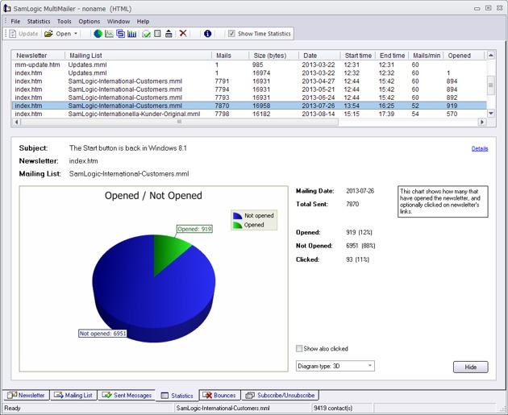Click the Update toolbar button
Viewport: 508px width, 415px height.
pyautogui.click(x=23, y=34)
